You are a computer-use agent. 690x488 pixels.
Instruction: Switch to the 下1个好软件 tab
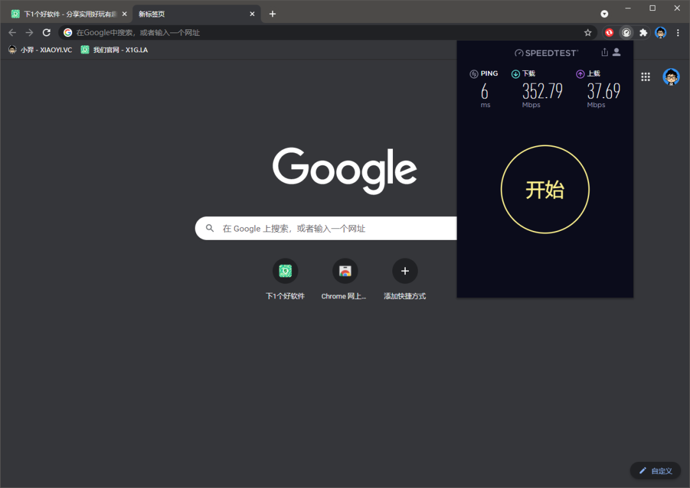coord(64,14)
